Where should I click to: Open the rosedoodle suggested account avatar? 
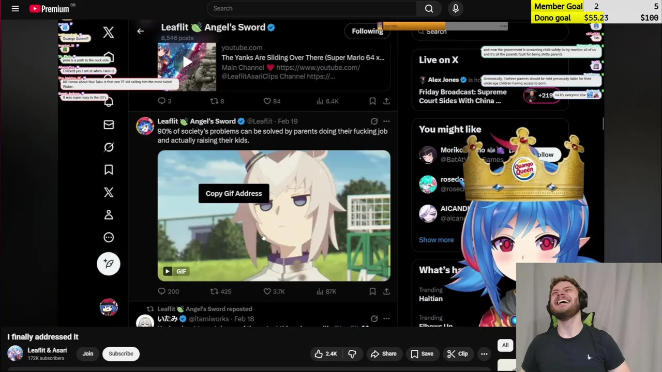click(428, 184)
